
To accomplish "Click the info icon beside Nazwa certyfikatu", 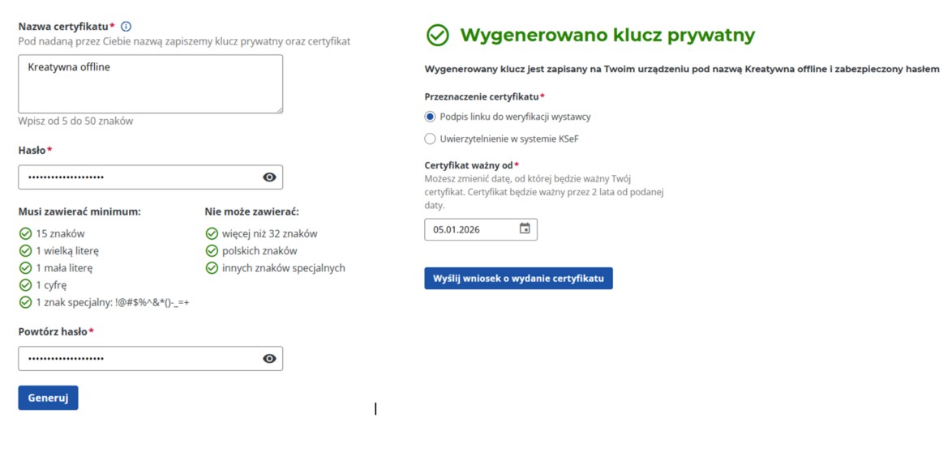I will (126, 26).
